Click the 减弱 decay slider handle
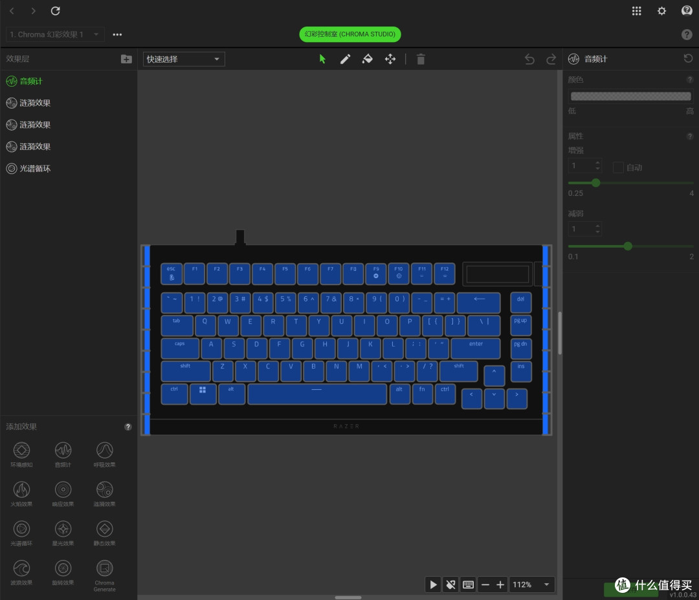Viewport: 699px width, 600px height. point(628,246)
